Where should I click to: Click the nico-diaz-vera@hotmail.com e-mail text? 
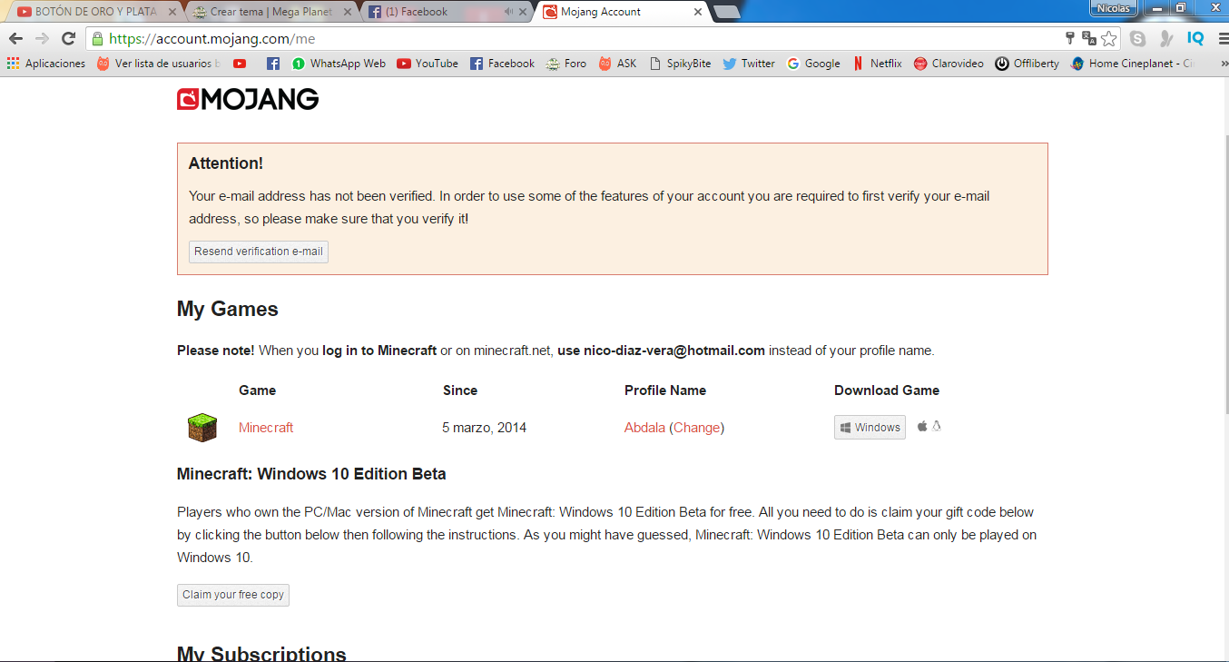(x=673, y=351)
